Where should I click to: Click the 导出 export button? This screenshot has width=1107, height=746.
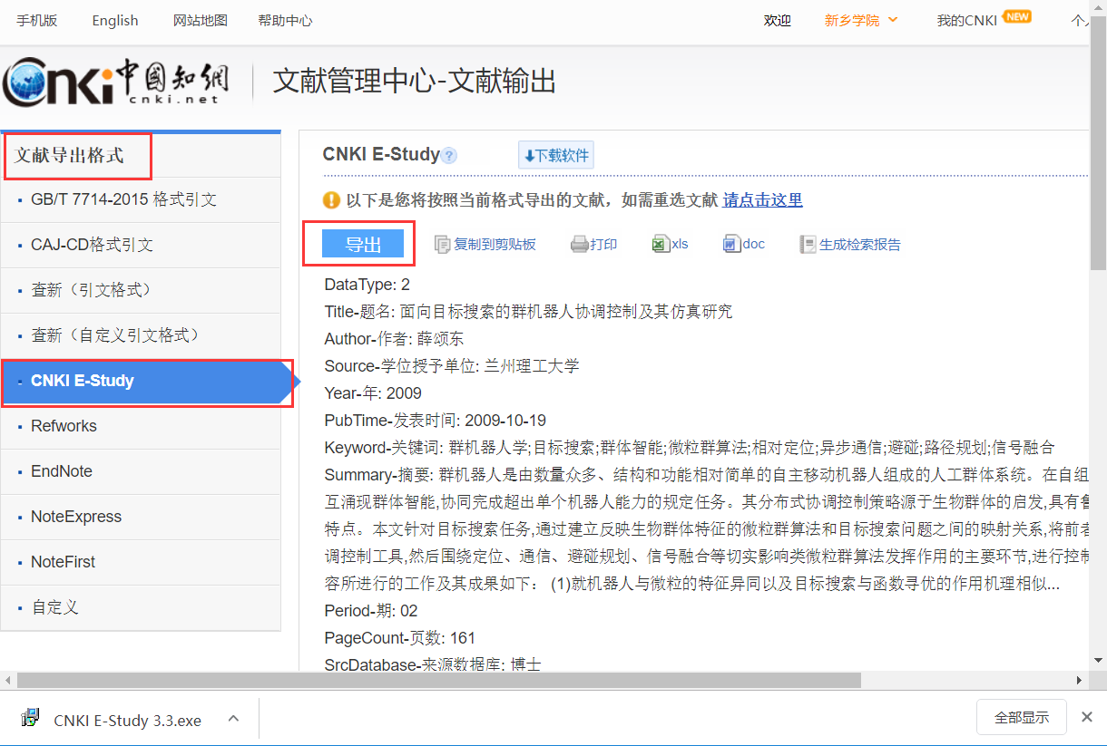pos(361,244)
